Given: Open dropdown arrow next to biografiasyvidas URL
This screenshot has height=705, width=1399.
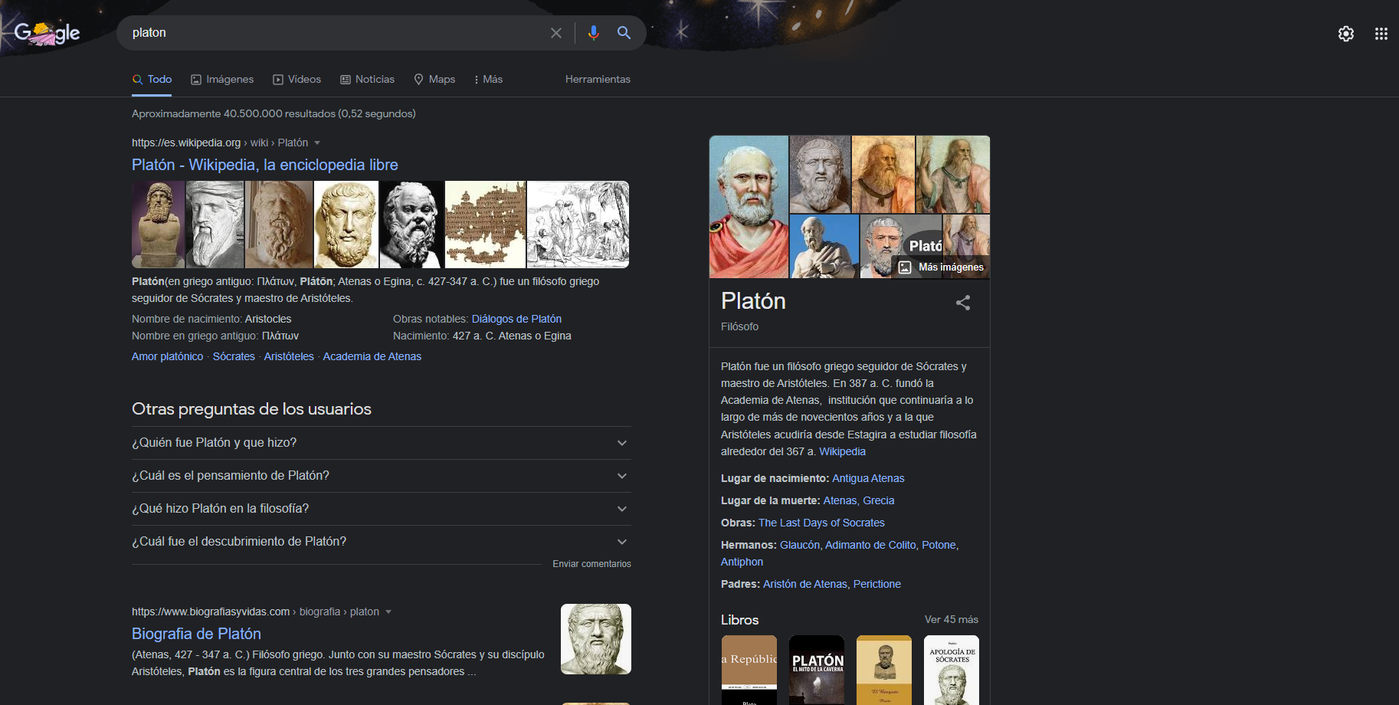Looking at the screenshot, I should pyautogui.click(x=388, y=612).
